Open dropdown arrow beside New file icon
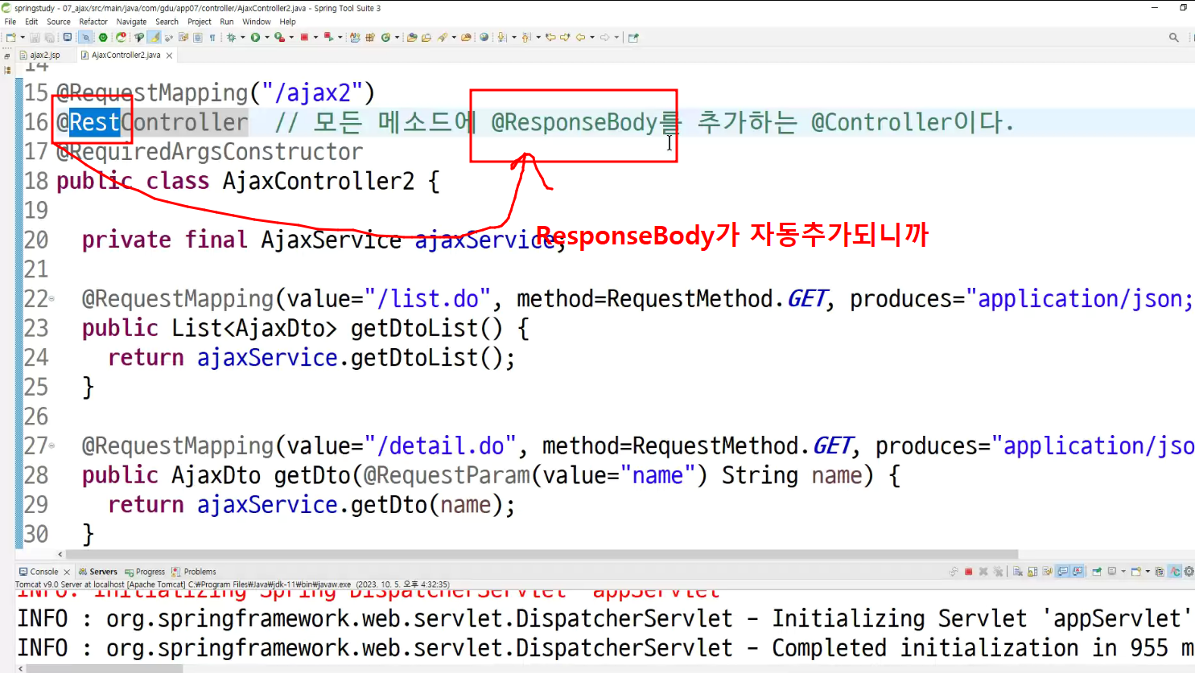Image resolution: width=1195 pixels, height=673 pixels. coord(23,37)
